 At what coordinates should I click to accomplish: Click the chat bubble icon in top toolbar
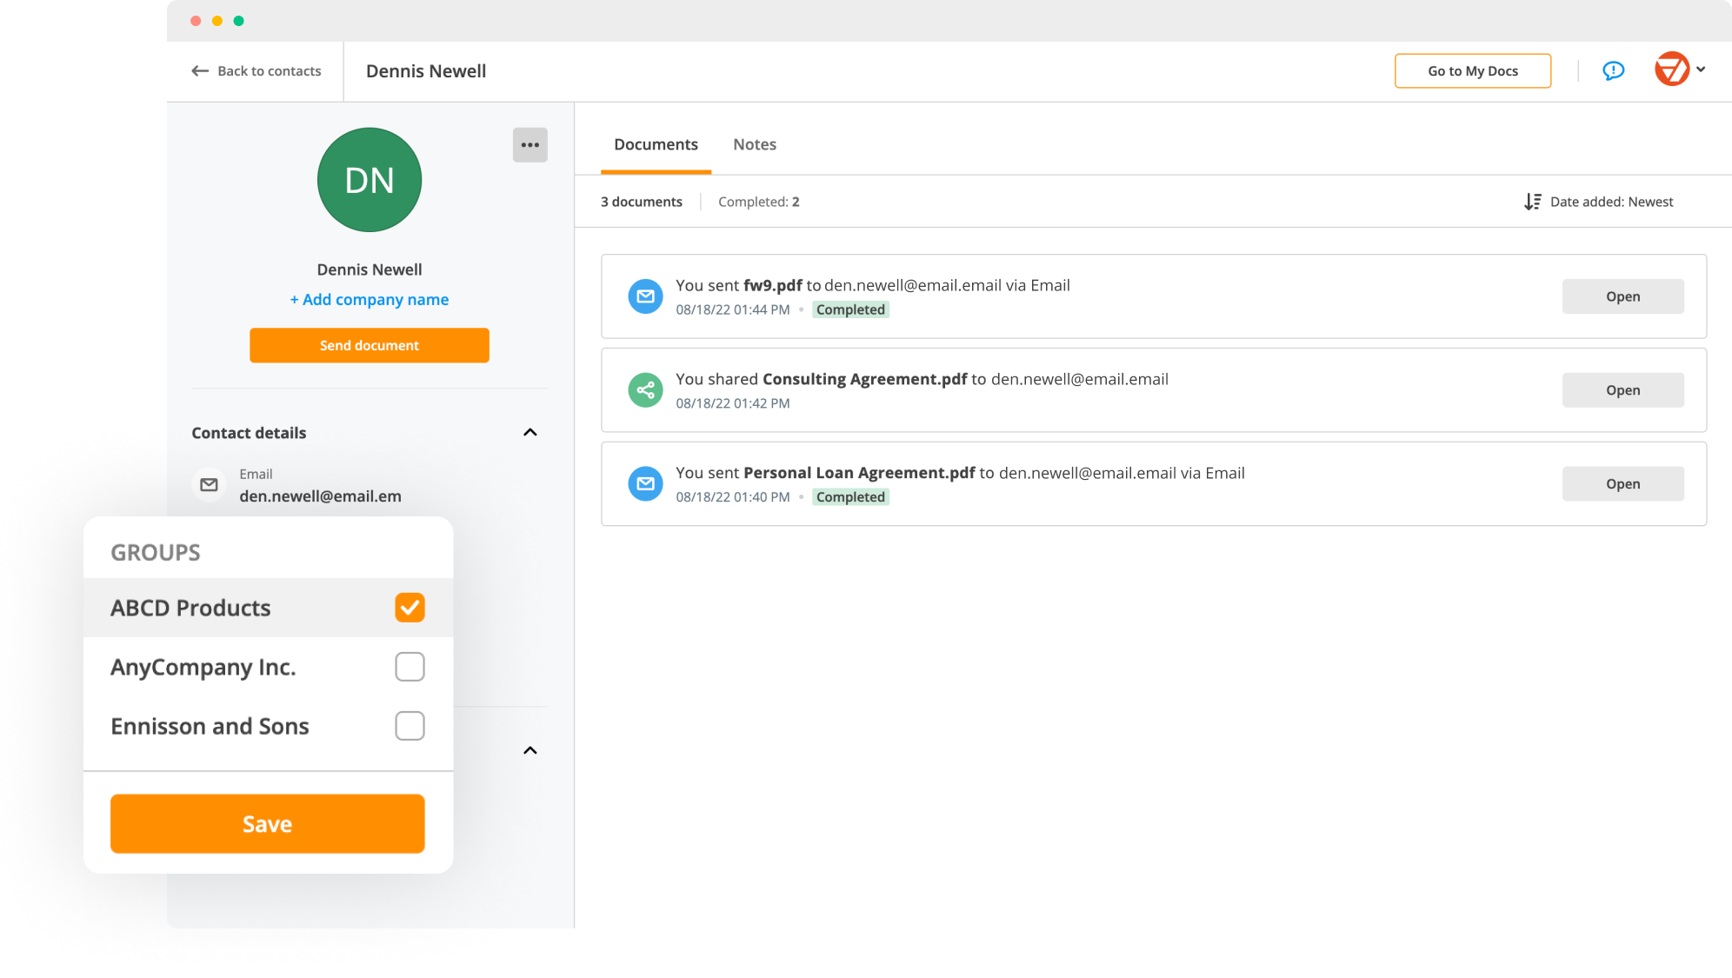(x=1613, y=70)
